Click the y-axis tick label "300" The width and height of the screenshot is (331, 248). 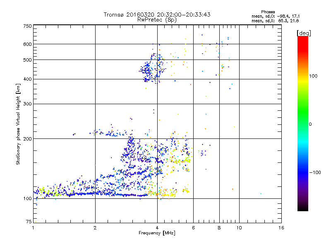click(x=27, y=104)
